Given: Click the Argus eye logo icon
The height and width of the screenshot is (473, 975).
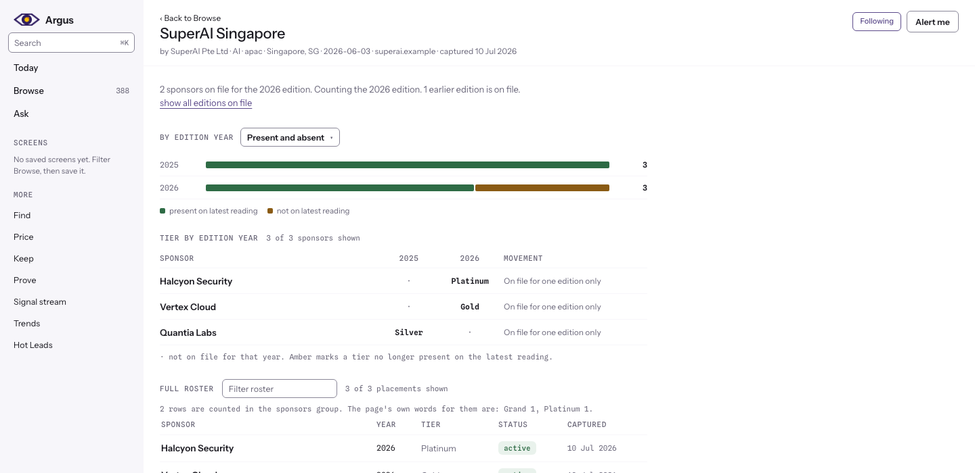Looking at the screenshot, I should (27, 20).
